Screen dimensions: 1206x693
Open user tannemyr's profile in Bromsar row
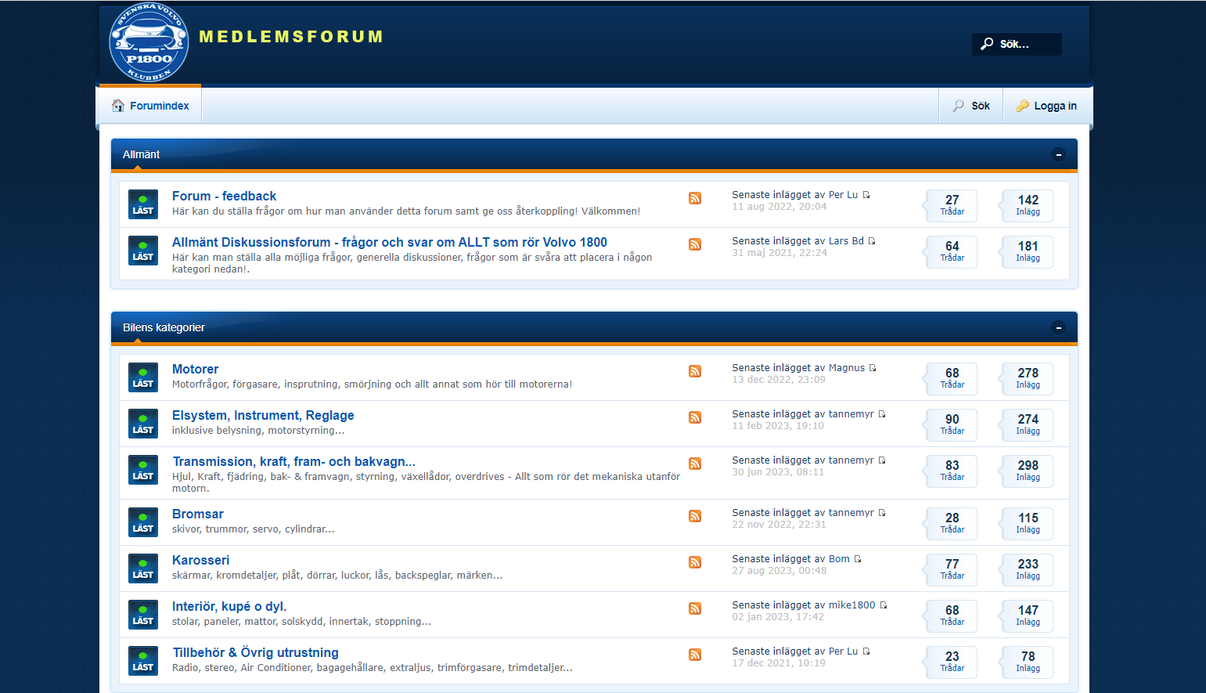(x=851, y=513)
